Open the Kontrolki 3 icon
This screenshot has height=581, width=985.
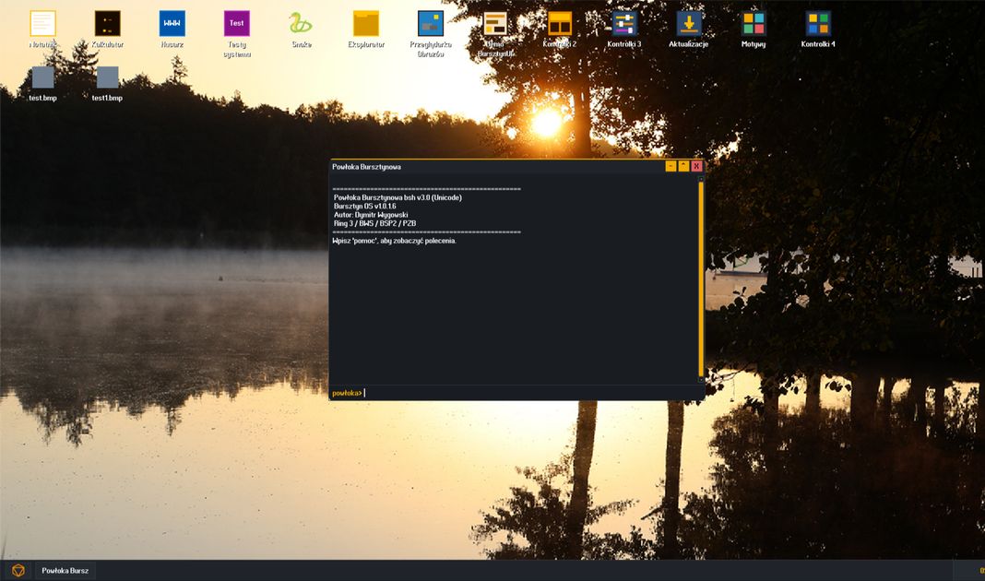click(624, 24)
